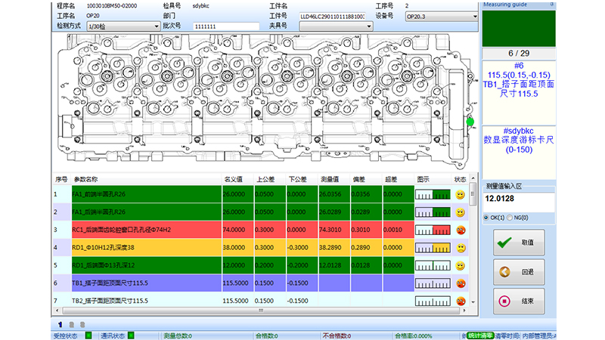Click smiley status icon for row 1
605x340 pixels.
(460, 194)
